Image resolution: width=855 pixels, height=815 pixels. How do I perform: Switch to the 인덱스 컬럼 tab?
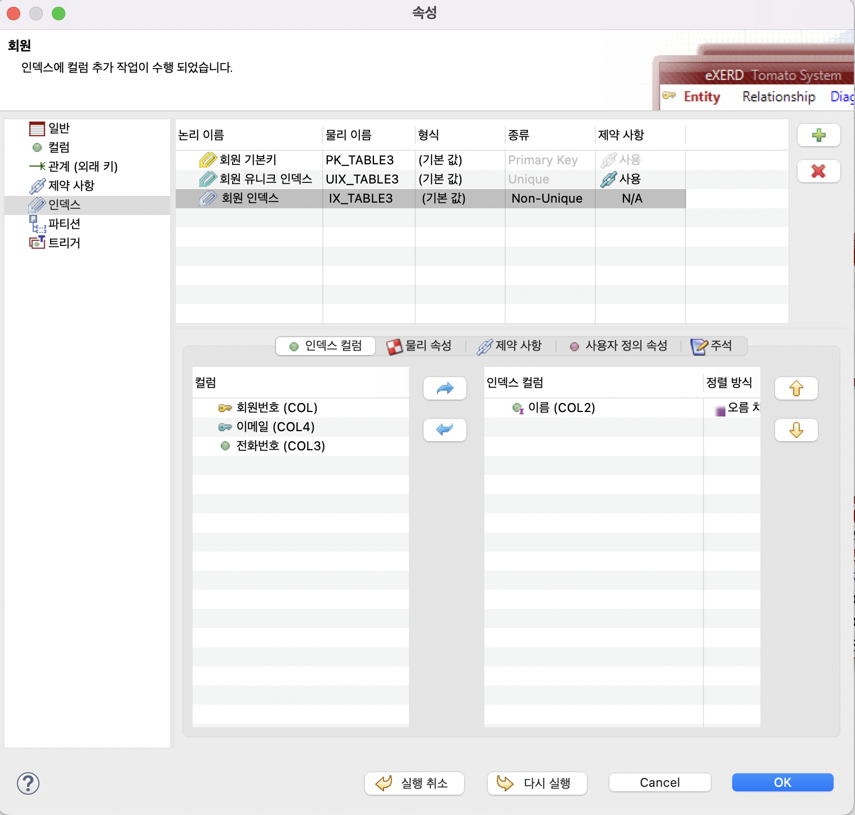tap(326, 346)
